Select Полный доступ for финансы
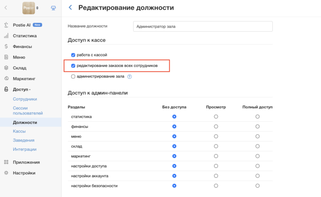This screenshot has width=321, height=197. click(257, 127)
